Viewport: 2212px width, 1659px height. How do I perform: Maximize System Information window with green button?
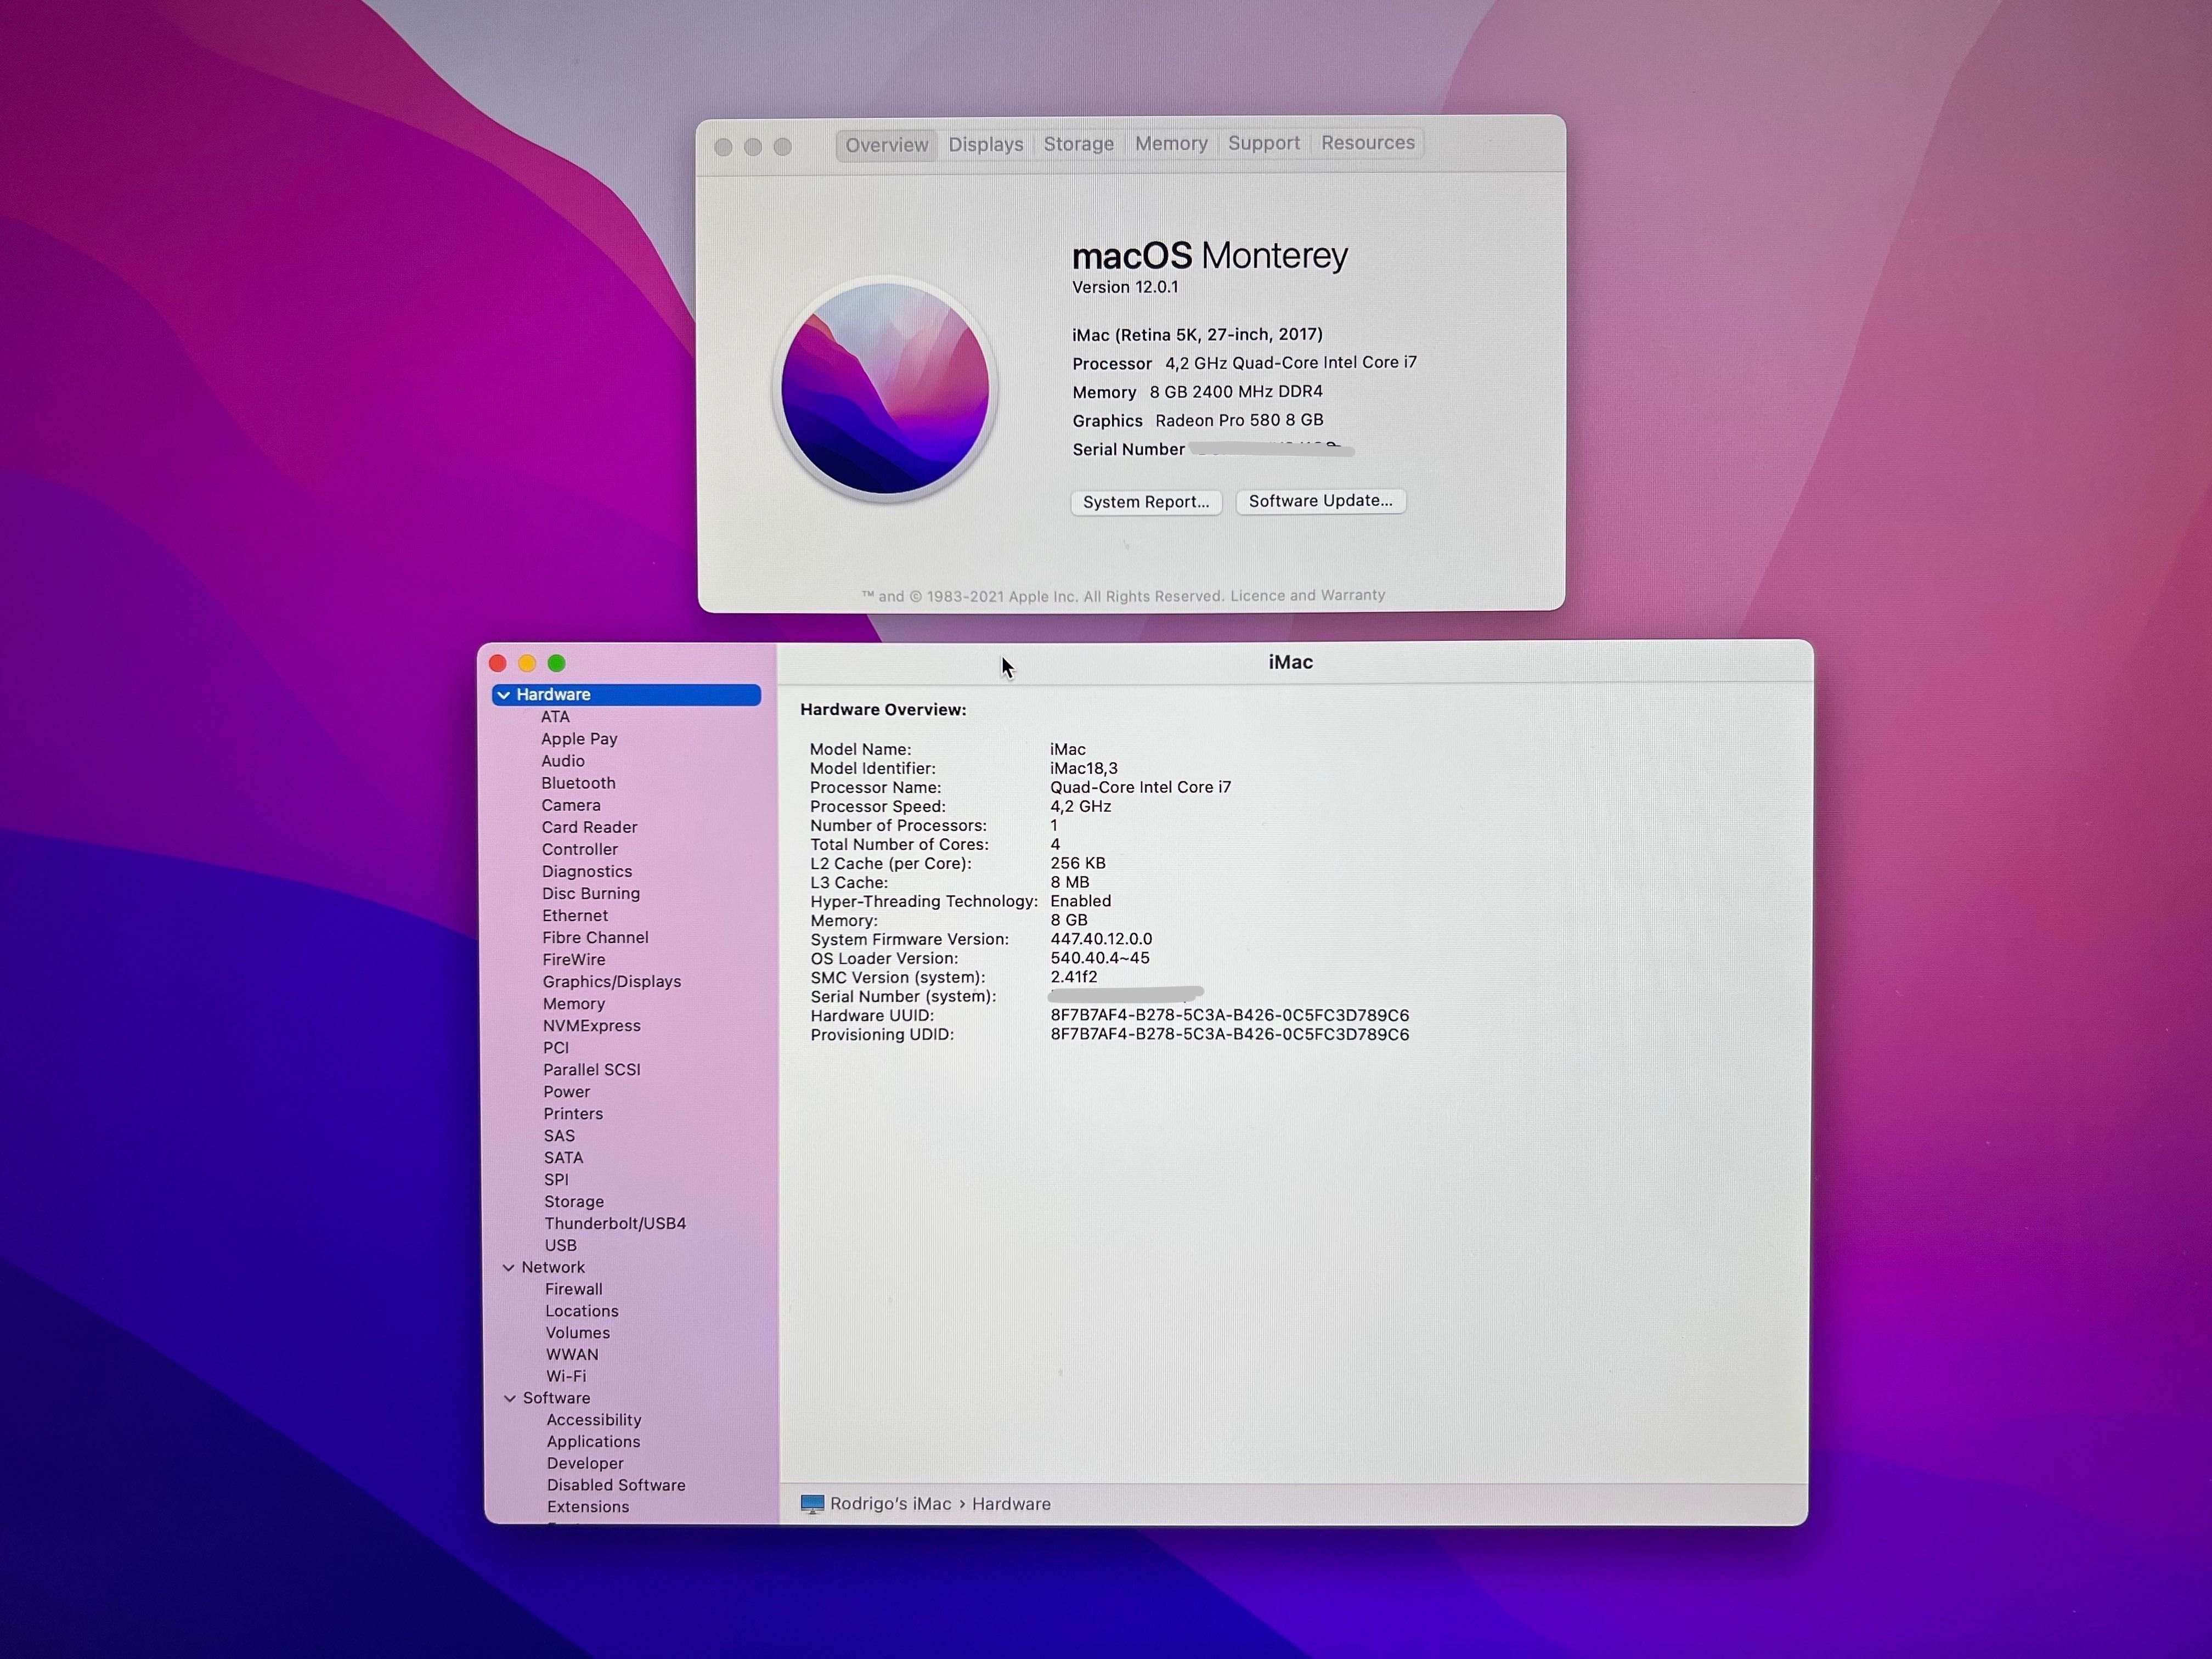pyautogui.click(x=557, y=663)
